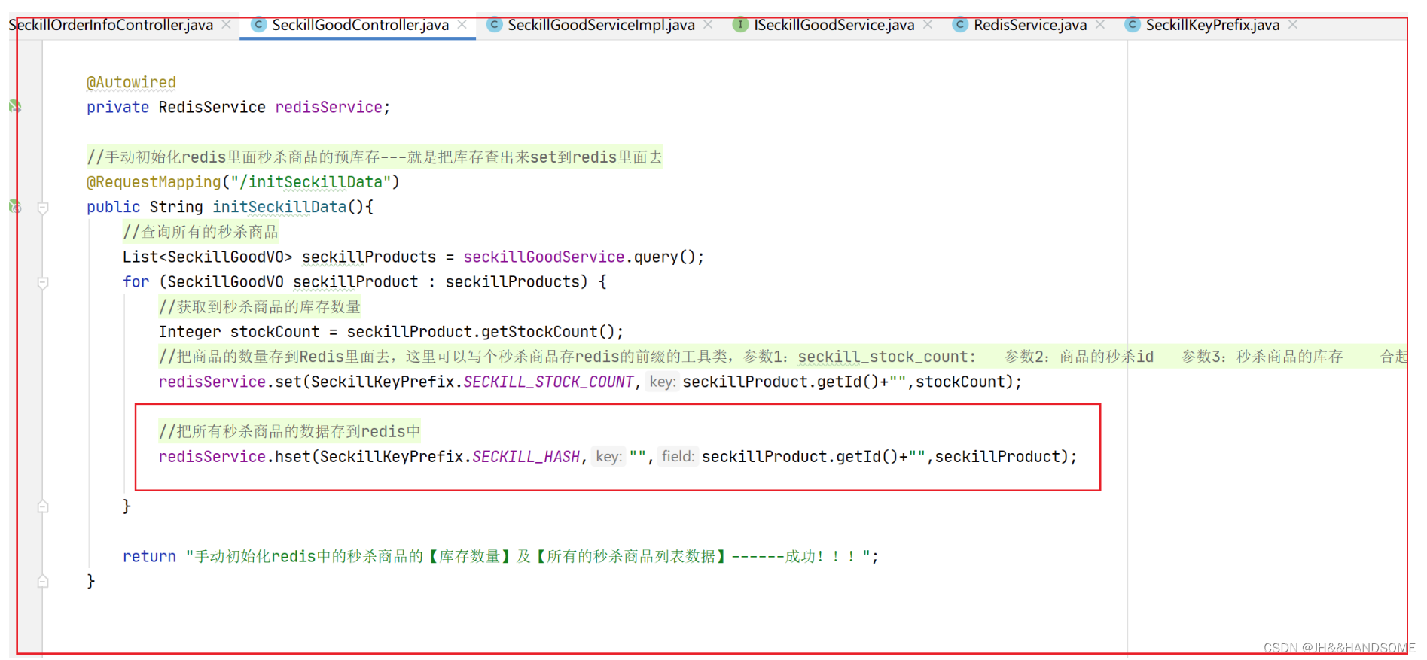Viewport: 1427px width, 660px height.
Task: Click the "/initSeckillData" string literal
Action: pos(311,182)
